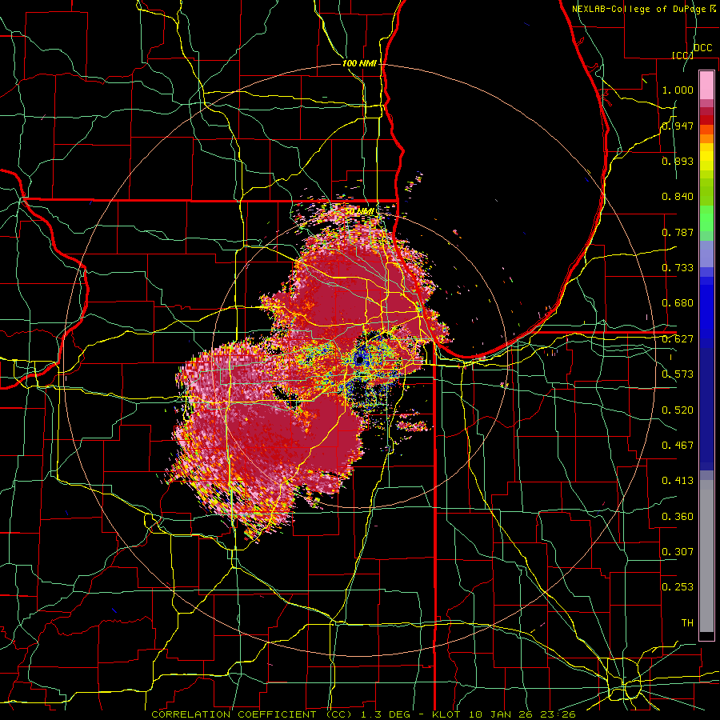Select the 0.787 scale value
Viewport: 720px width, 720px height.
(x=678, y=232)
